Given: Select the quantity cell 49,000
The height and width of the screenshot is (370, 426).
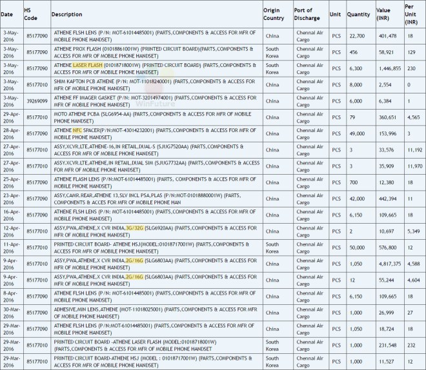Looking at the screenshot, I should point(357,133).
